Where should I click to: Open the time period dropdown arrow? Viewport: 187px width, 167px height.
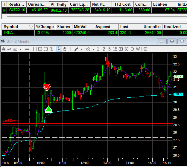(93, 49)
